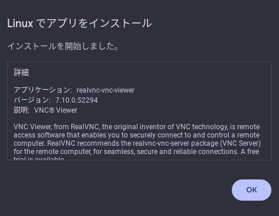Select the VNC® Viewer description text
The width and height of the screenshot is (279, 216).
pyautogui.click(x=56, y=110)
